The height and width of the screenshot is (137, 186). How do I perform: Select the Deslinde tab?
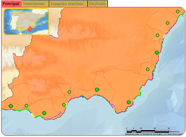(98, 4)
